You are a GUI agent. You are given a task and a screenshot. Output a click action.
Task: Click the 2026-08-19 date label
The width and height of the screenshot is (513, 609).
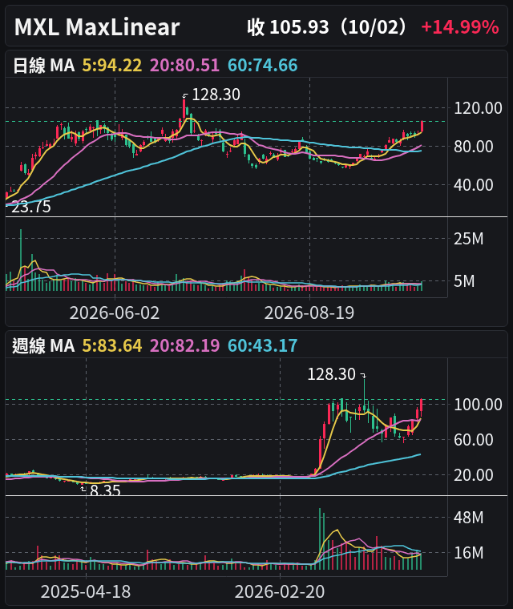pos(309,313)
